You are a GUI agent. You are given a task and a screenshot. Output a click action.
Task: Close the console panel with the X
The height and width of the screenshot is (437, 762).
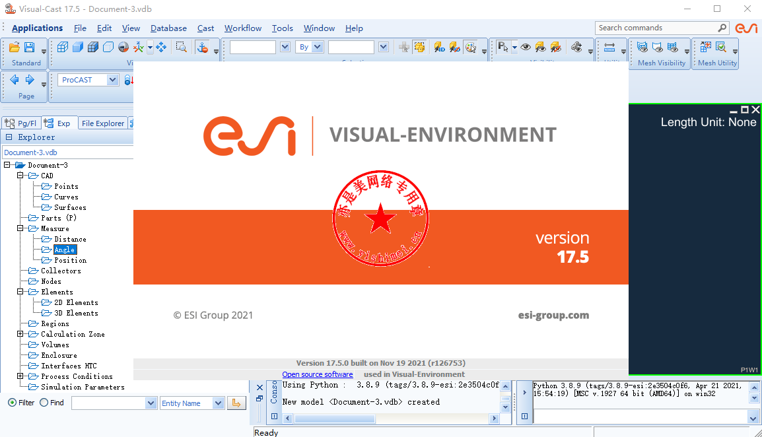pos(260,387)
